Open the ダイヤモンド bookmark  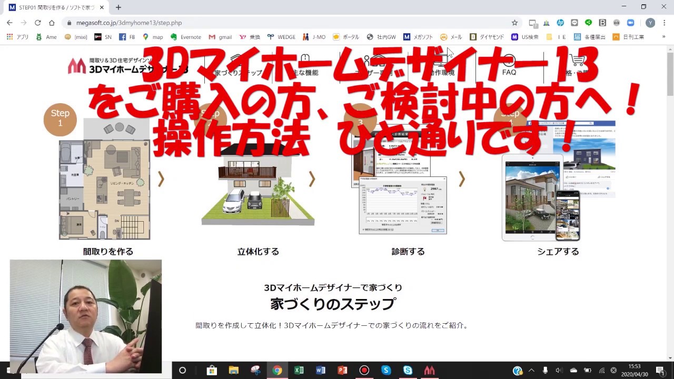(x=487, y=37)
